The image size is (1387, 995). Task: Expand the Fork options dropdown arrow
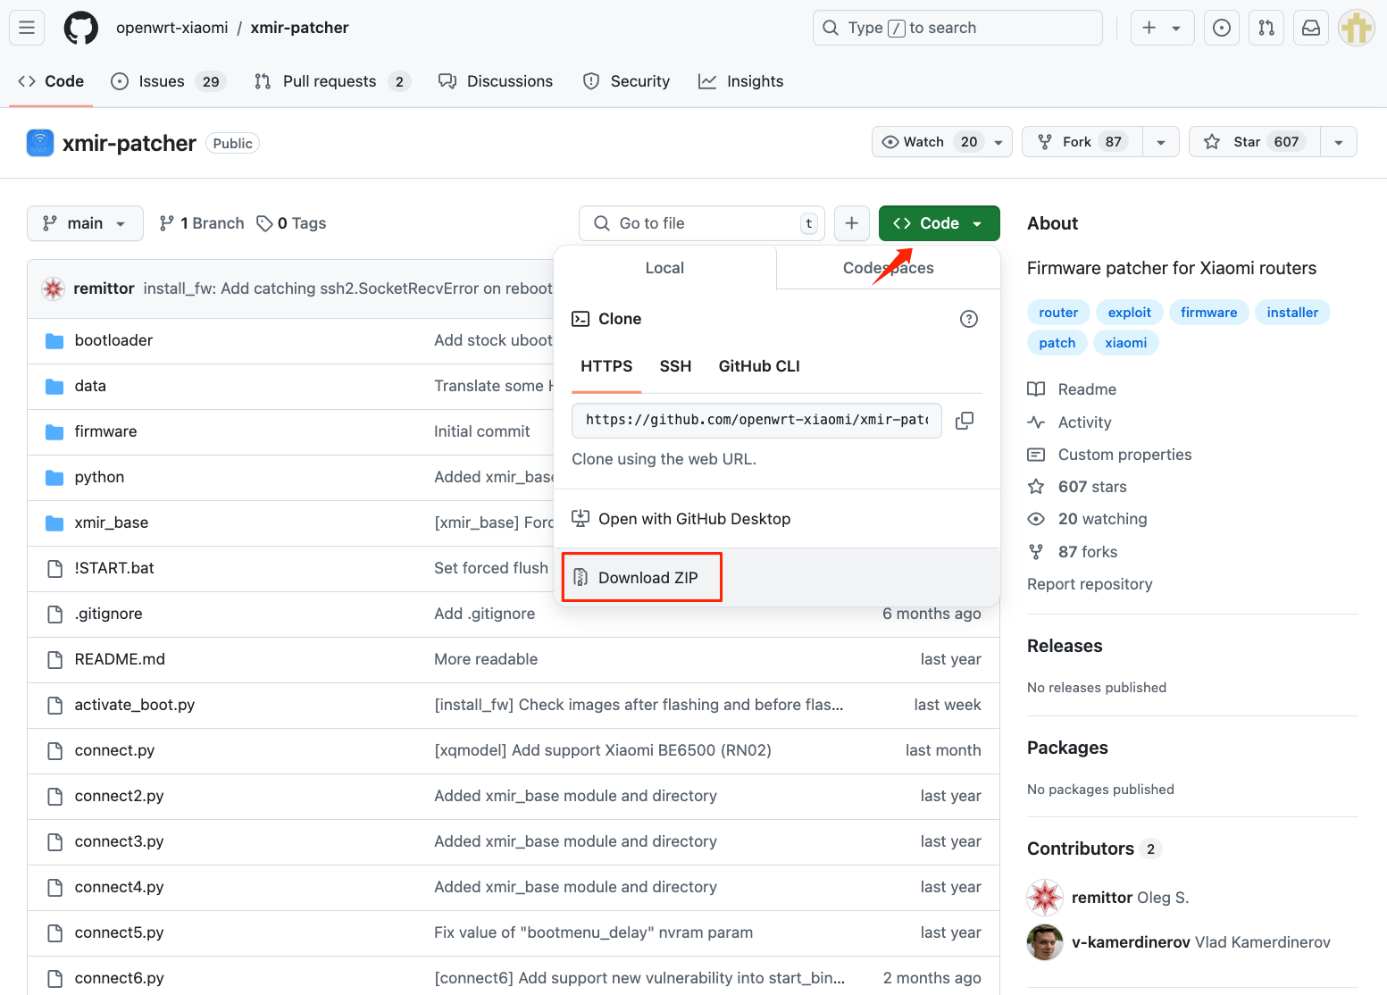pyautogui.click(x=1161, y=142)
